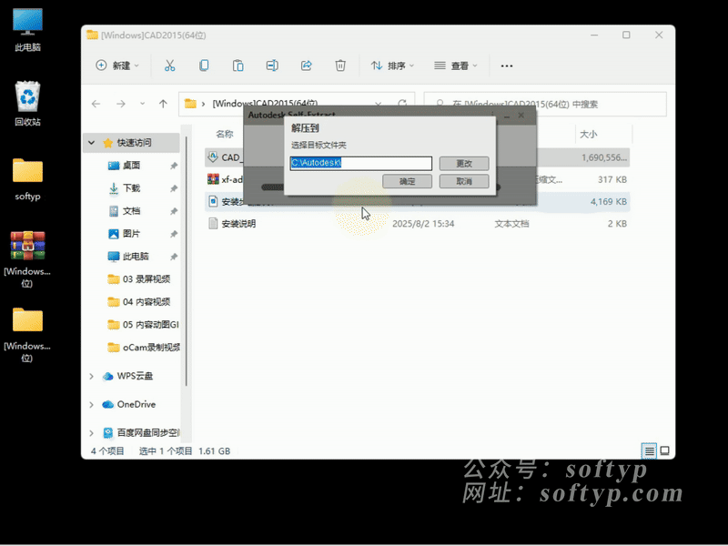Viewport: 728px width, 546px height.
Task: Click the address bar history chevron
Action: [379, 104]
